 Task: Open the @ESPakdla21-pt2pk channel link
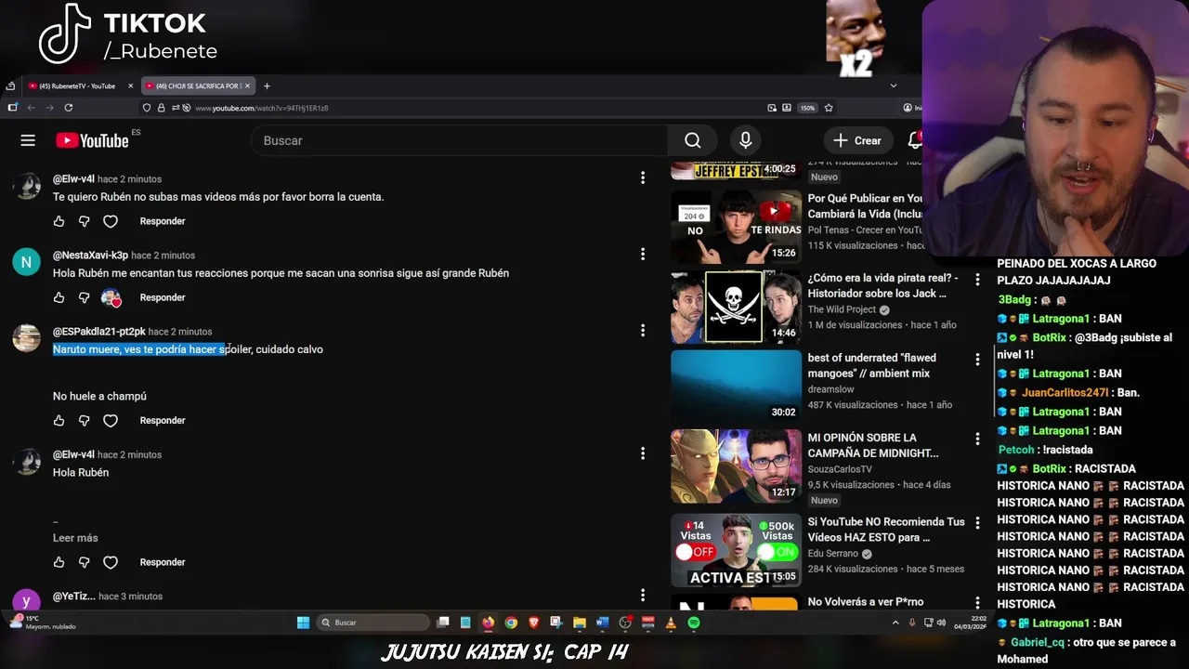coord(99,332)
